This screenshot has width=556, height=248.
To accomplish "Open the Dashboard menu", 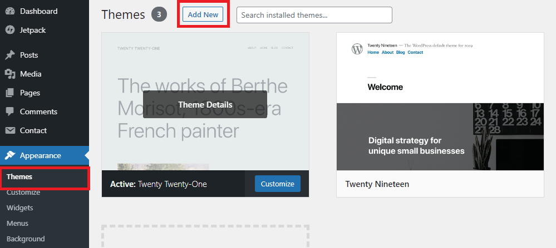I will pyautogui.click(x=45, y=11).
